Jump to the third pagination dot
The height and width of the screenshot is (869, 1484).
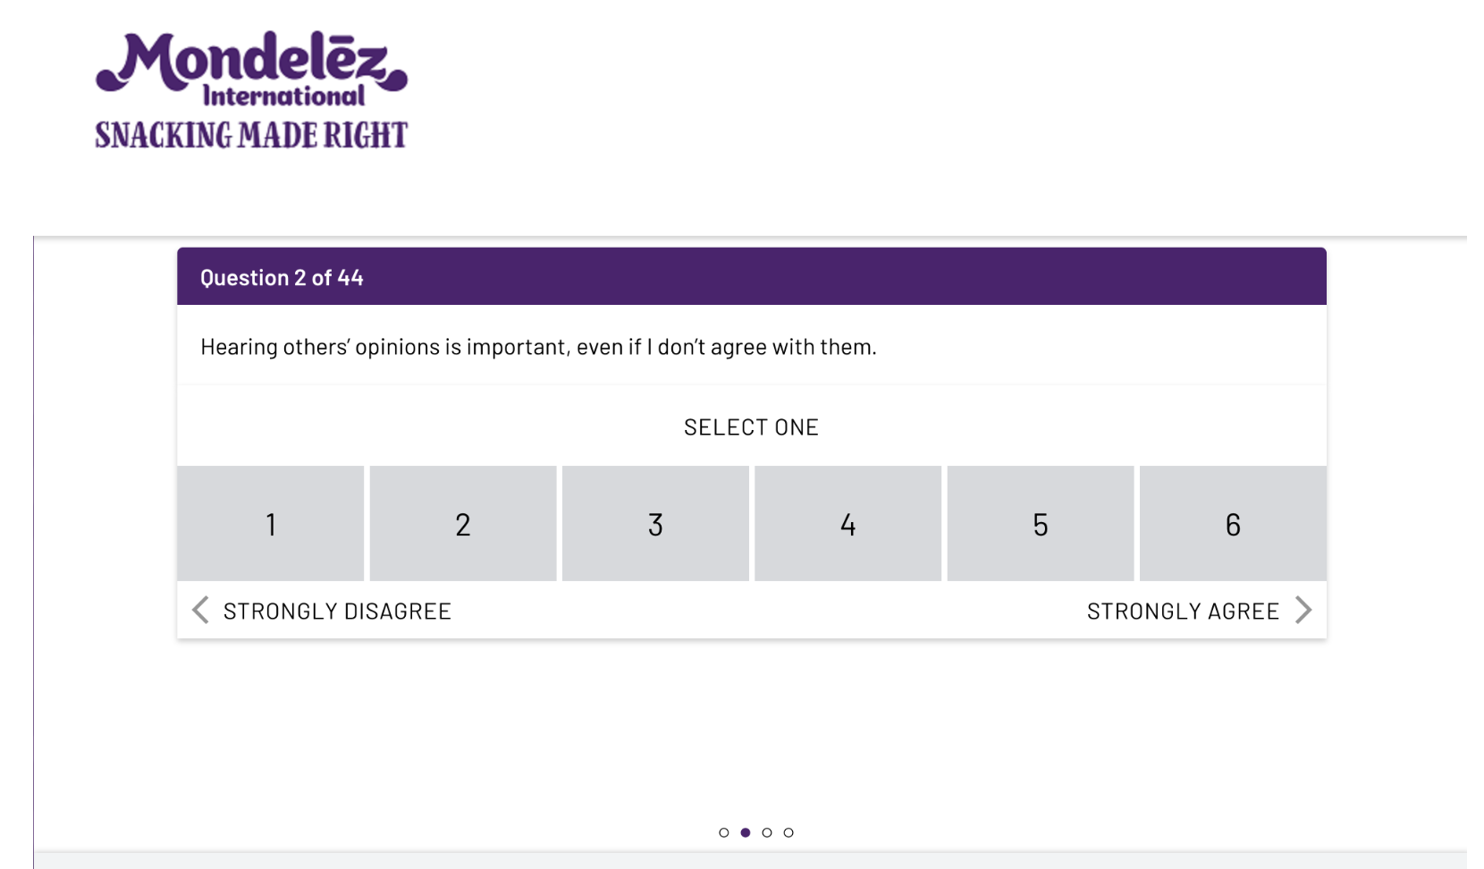[x=767, y=832]
